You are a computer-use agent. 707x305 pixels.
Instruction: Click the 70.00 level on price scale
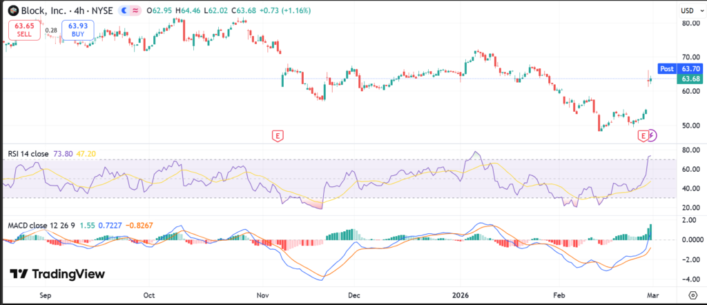690,57
